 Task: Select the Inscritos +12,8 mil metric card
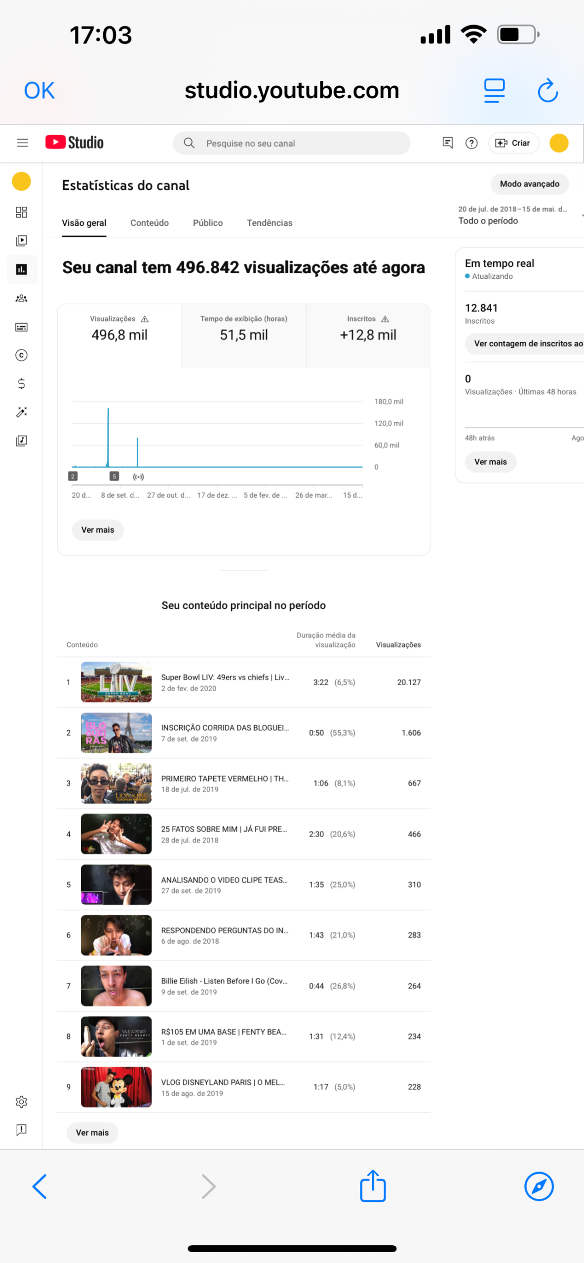[368, 335]
